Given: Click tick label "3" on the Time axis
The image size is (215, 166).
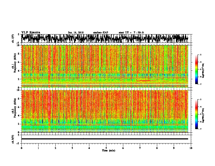Looking at the screenshot, I should [72, 148].
